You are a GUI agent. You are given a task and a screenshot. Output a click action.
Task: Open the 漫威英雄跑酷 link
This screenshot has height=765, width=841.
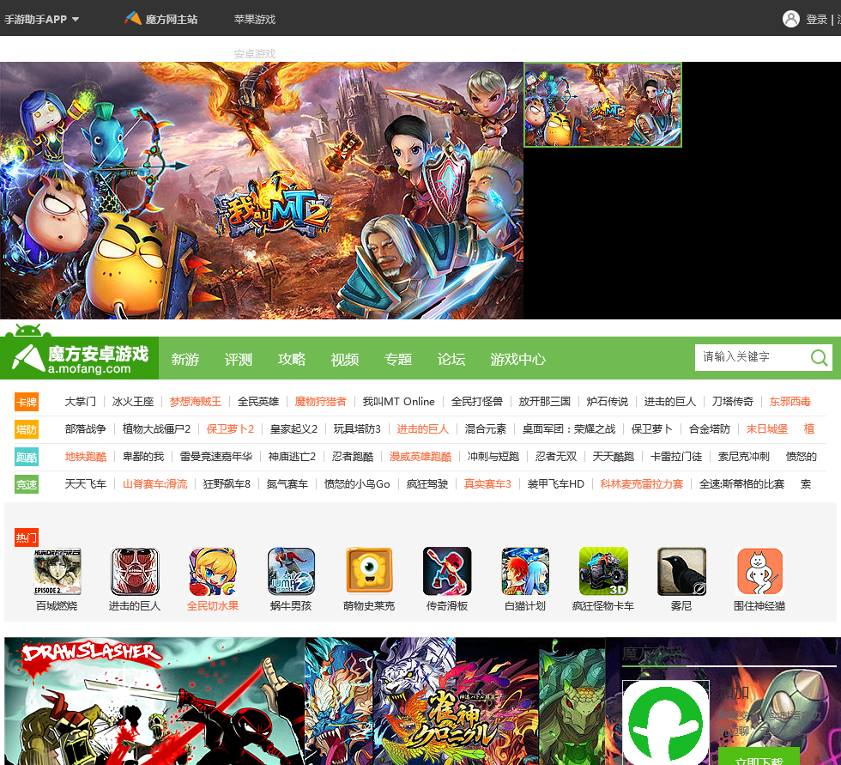click(420, 457)
